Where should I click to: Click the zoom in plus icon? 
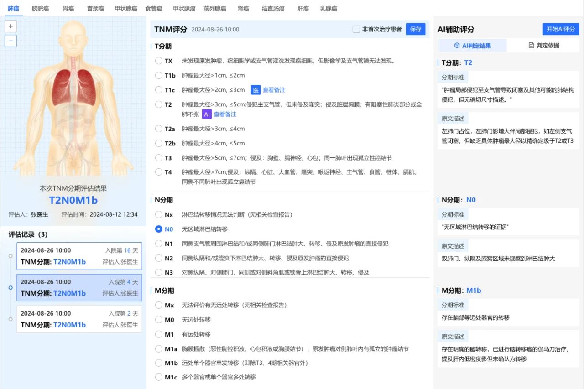(10, 26)
